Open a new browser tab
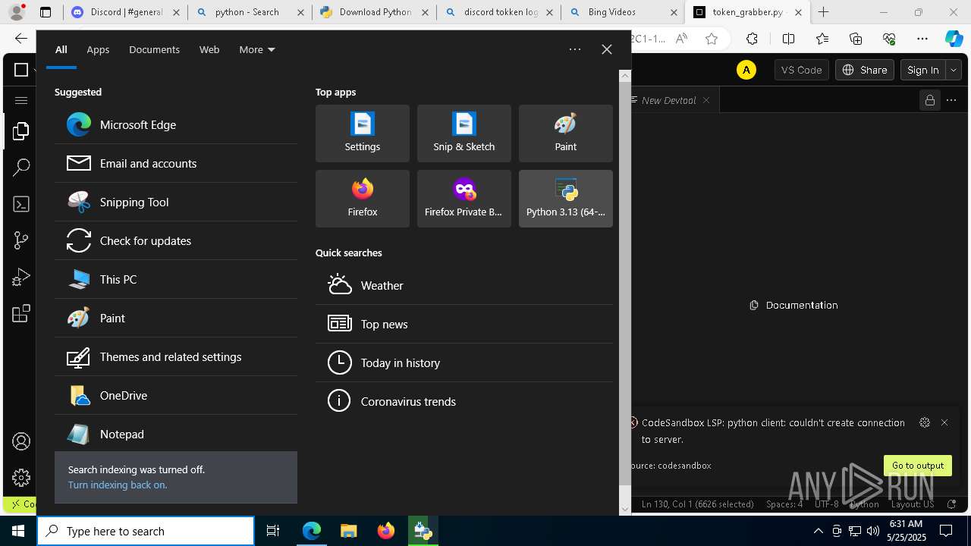The height and width of the screenshot is (546, 971). point(824,12)
